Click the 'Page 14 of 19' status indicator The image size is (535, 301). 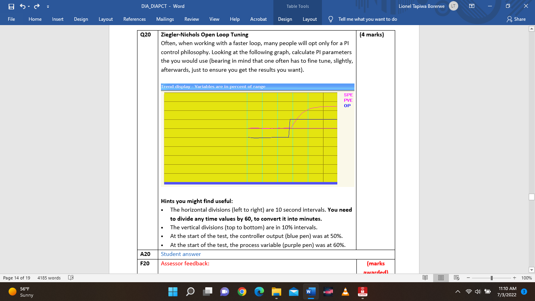coord(16,278)
